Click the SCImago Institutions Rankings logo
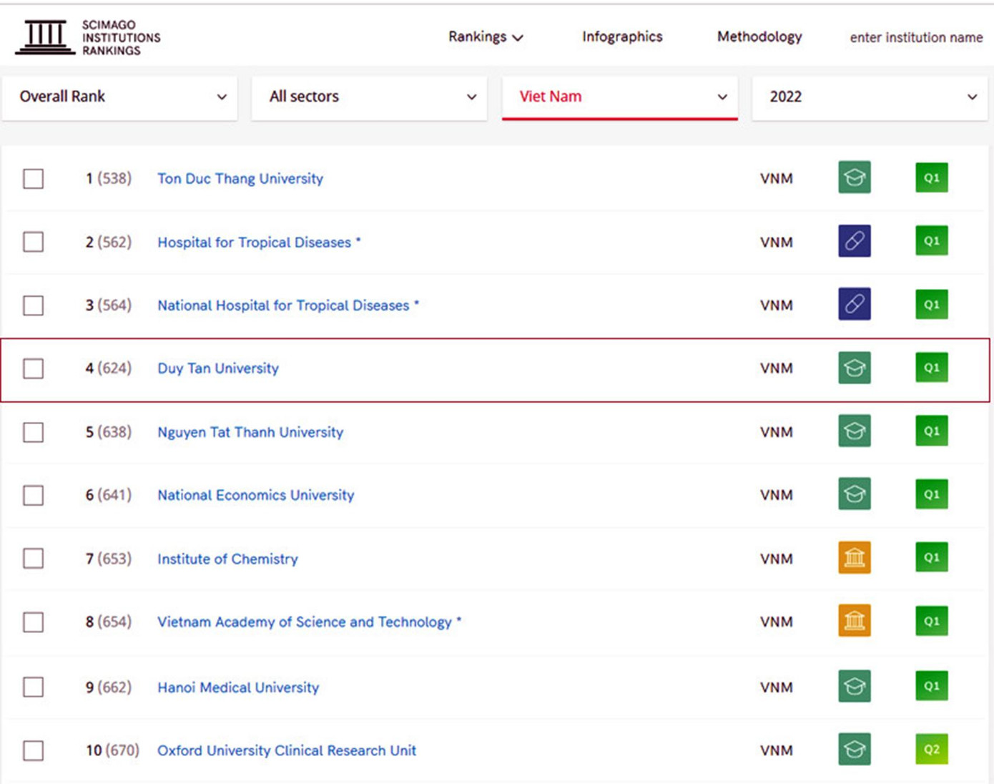The height and width of the screenshot is (784, 994). [x=86, y=36]
